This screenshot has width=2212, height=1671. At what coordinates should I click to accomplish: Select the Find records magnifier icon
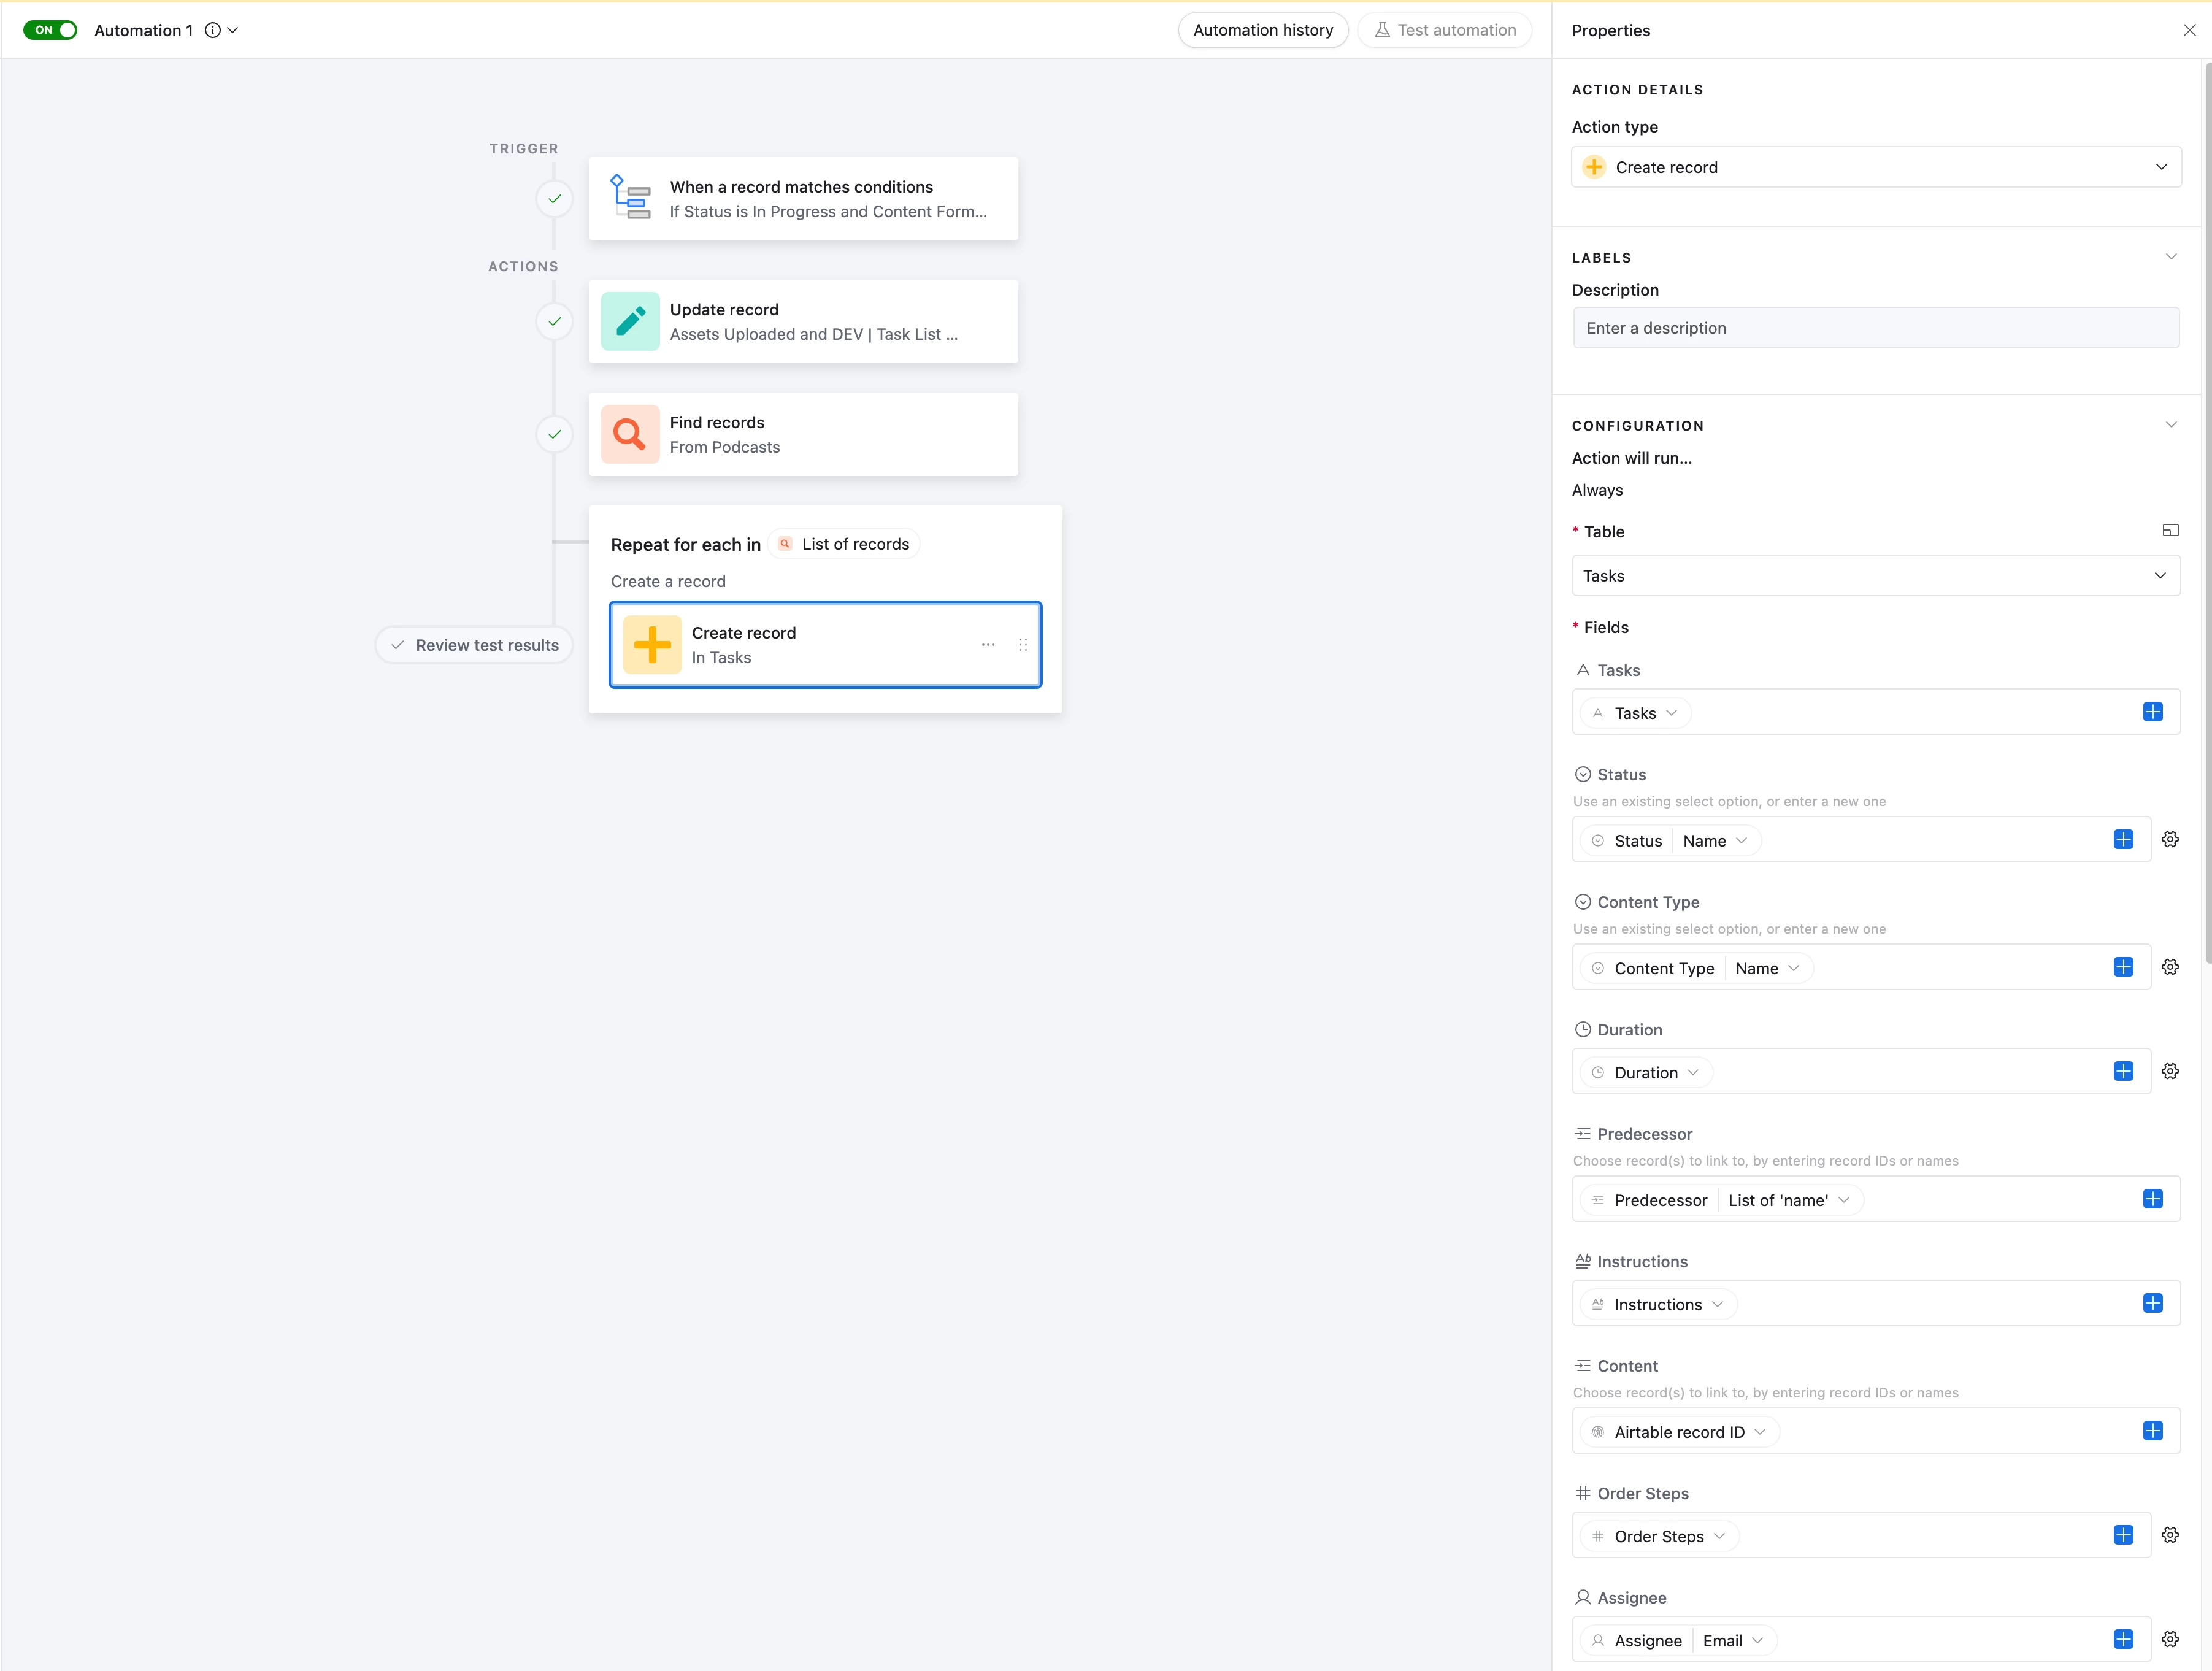(x=630, y=434)
